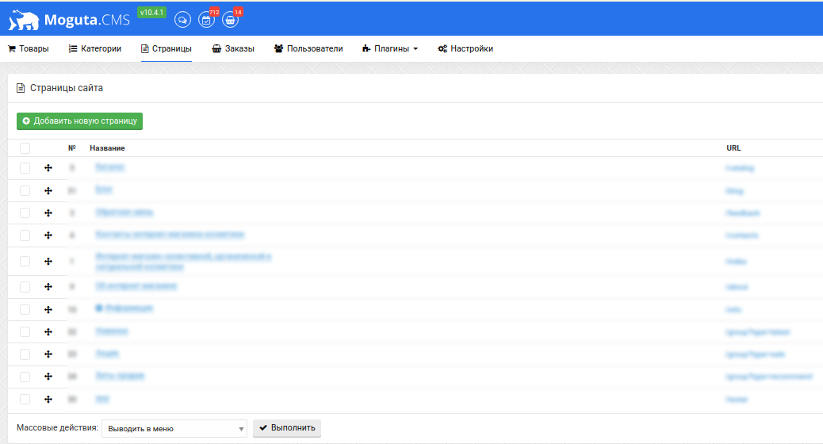Viewport: 823px width, 444px height.
Task: Click the blue dot beside Информация
Action: (98, 308)
